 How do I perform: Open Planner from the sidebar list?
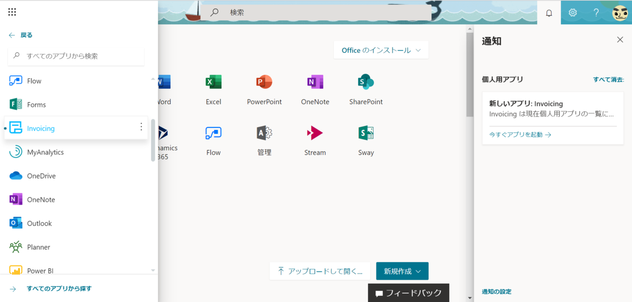point(76,247)
